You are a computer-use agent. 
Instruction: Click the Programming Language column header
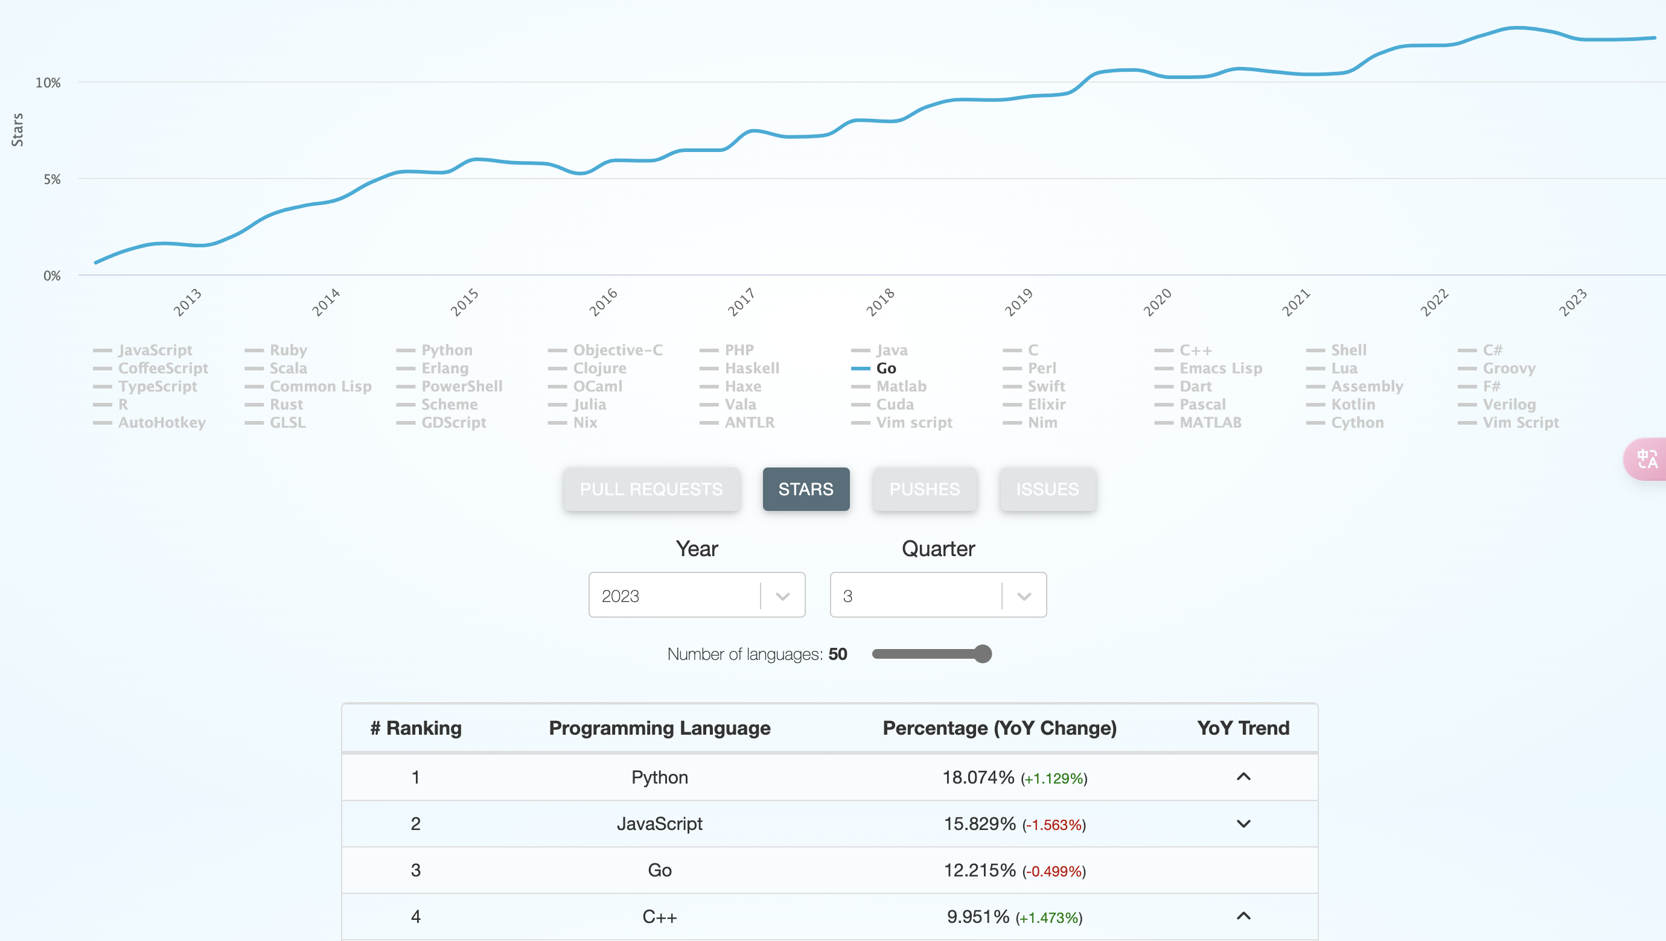(660, 729)
